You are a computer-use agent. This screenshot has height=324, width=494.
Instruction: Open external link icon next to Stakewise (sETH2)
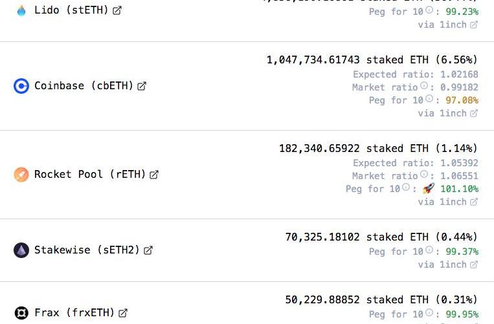click(x=148, y=250)
